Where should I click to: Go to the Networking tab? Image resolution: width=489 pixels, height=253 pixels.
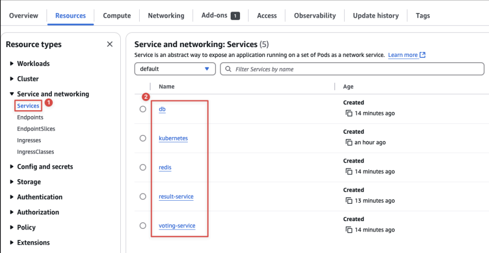pos(166,16)
